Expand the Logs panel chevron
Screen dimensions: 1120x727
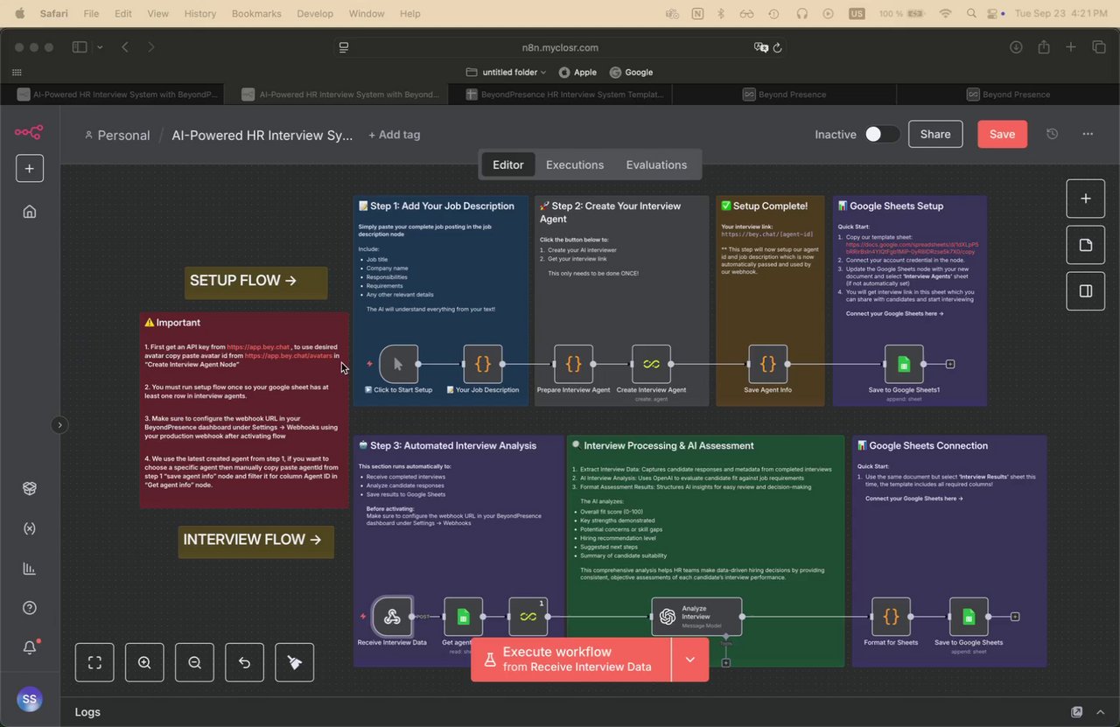pos(1102,712)
